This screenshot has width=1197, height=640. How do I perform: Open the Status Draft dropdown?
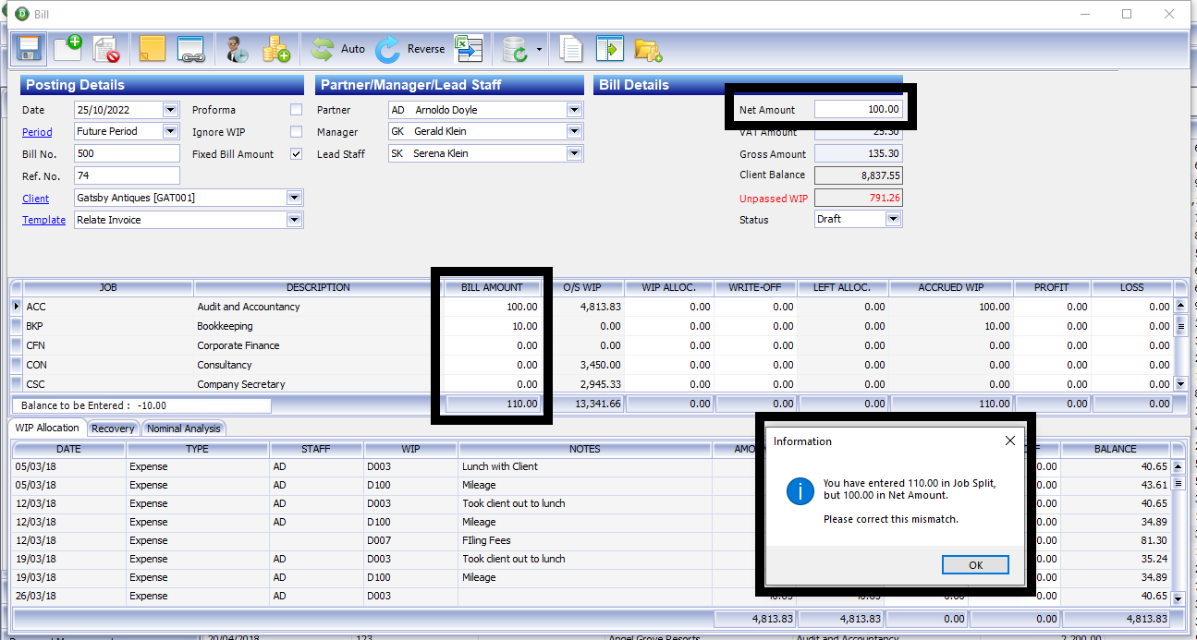coord(893,220)
